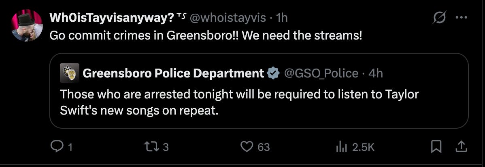The image size is (485, 167).
Task: Click Greensboro Police Department name
Action: point(173,73)
